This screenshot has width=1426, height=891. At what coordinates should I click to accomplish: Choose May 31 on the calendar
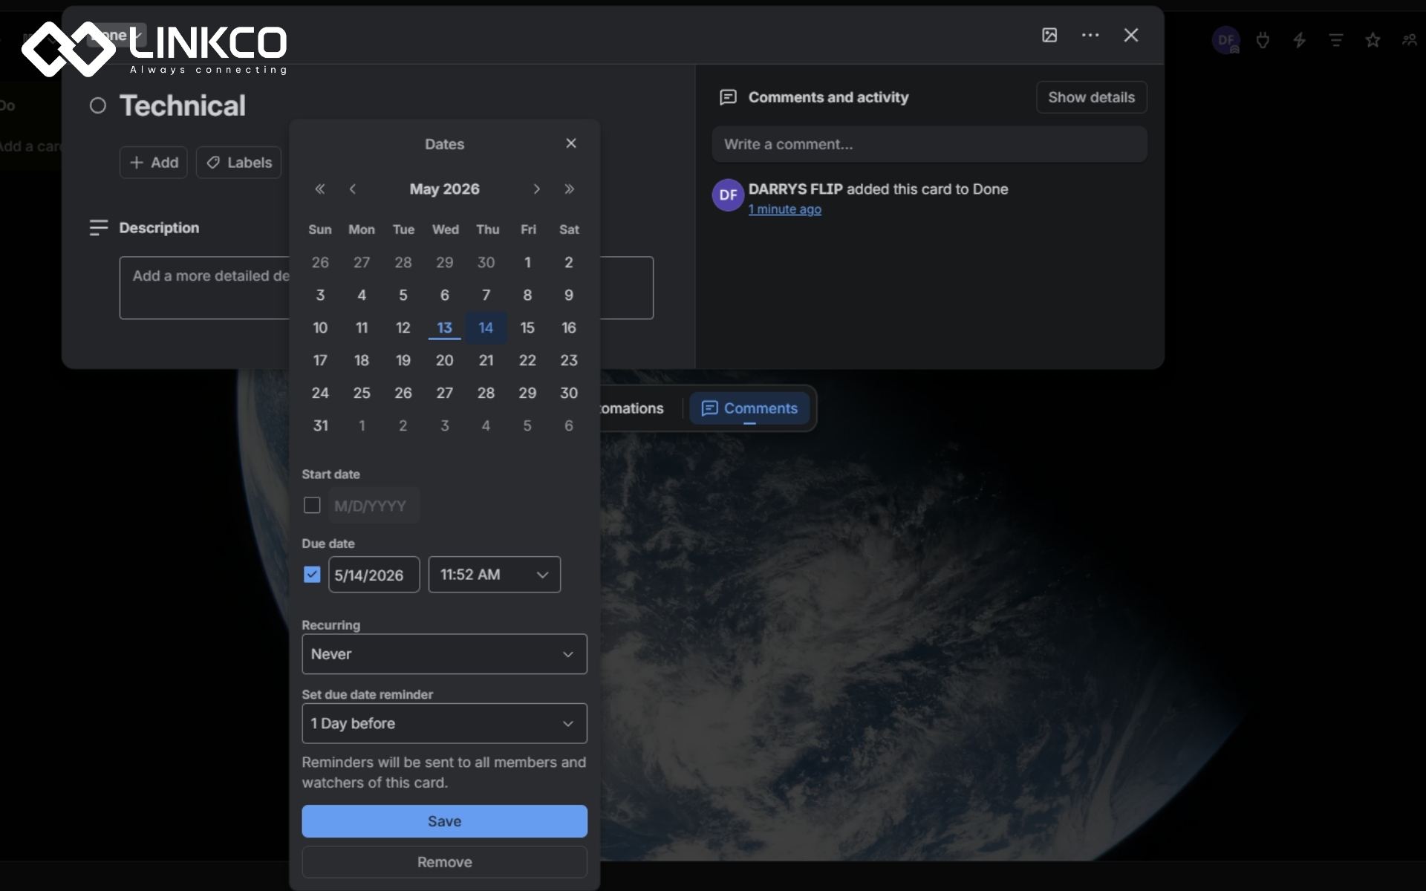(x=320, y=425)
